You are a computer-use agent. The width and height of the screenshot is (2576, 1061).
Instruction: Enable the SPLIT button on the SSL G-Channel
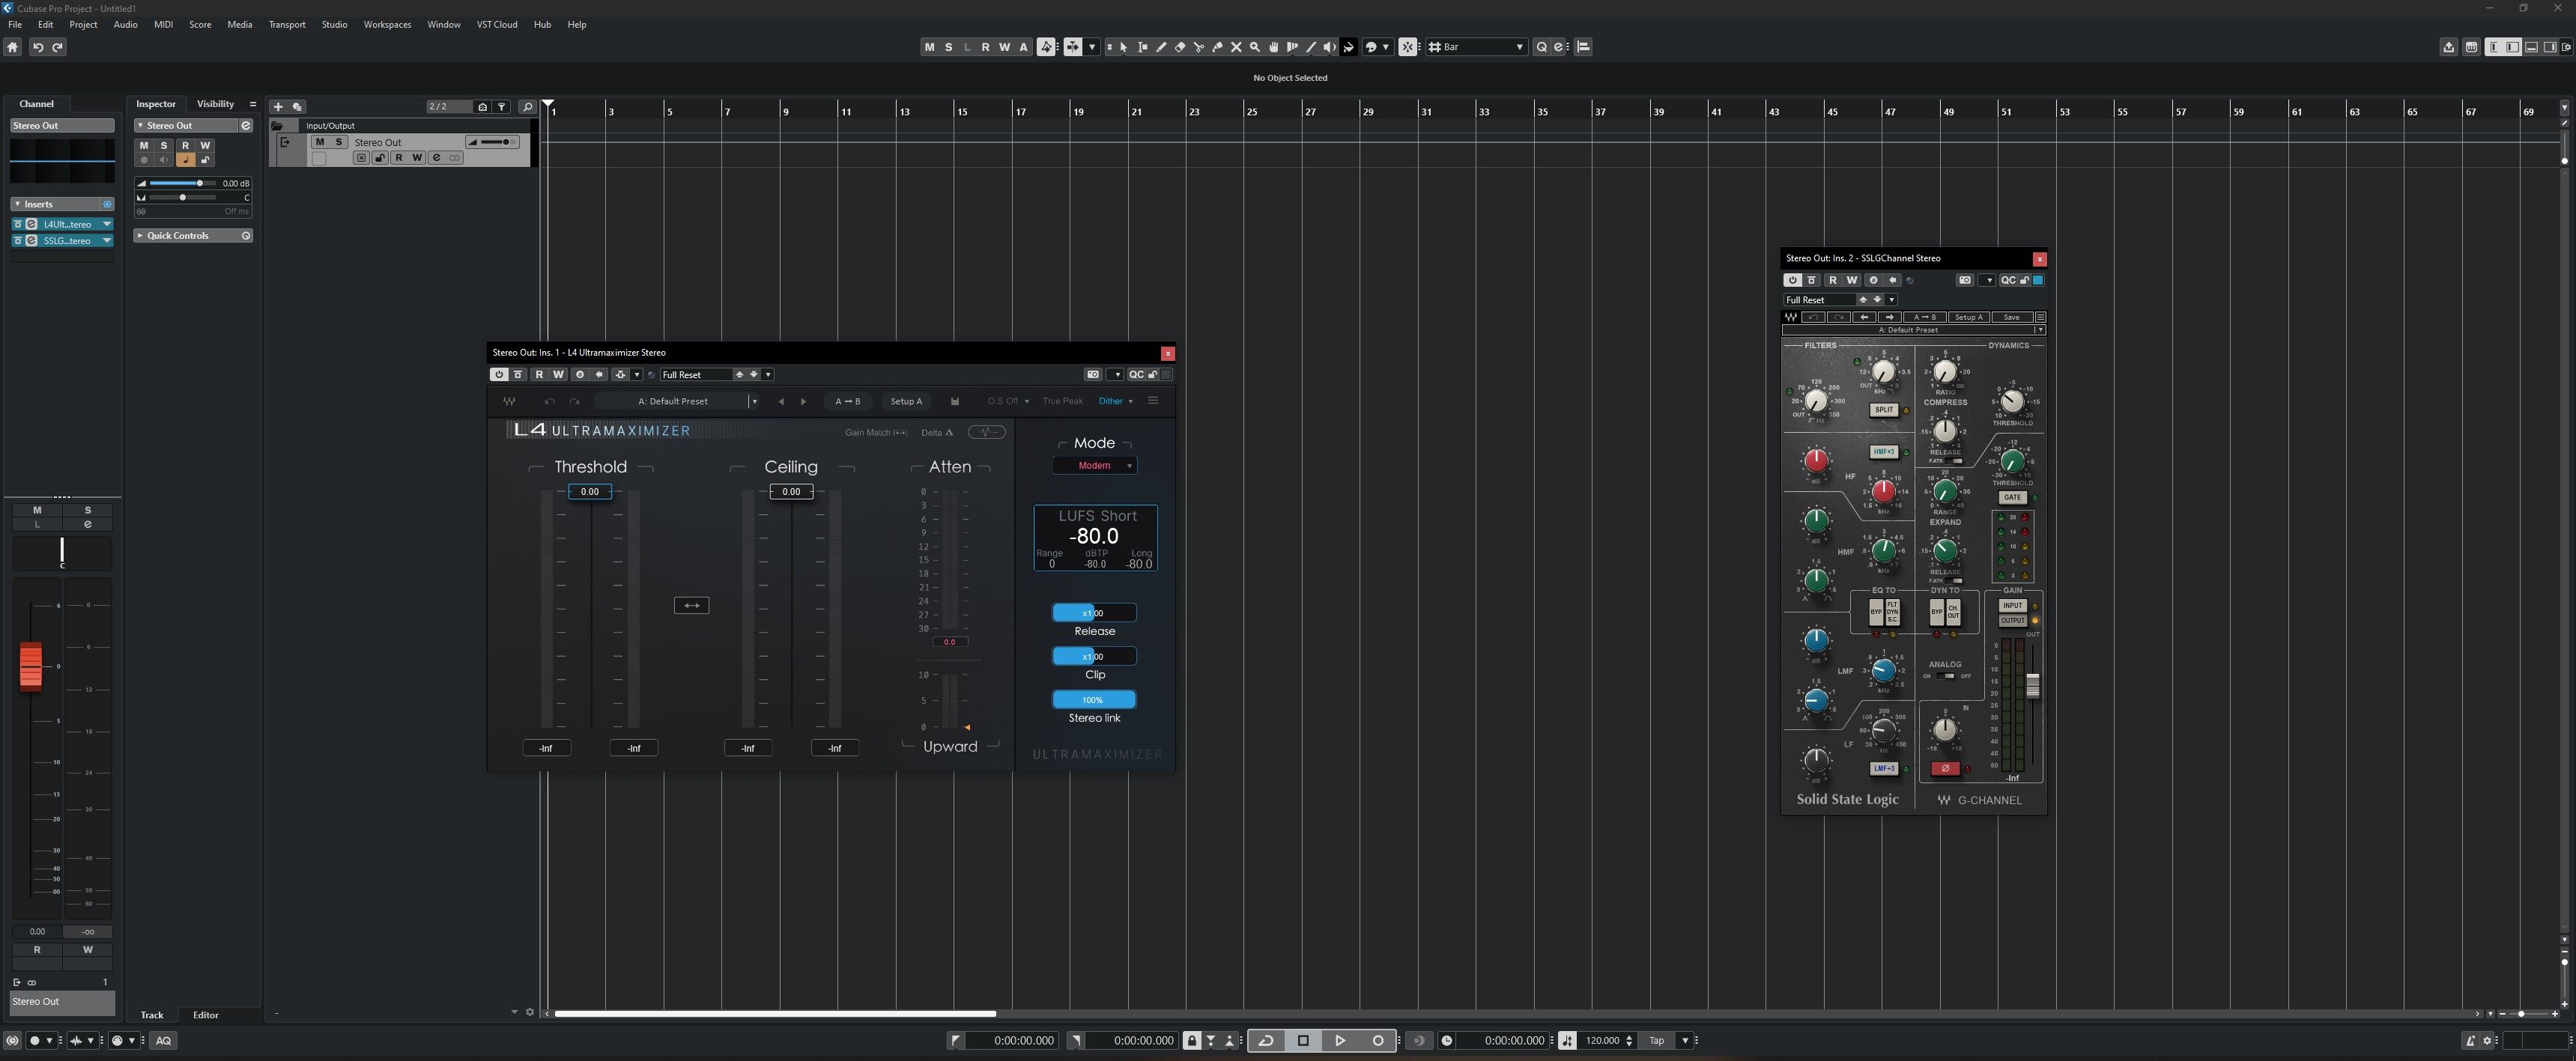1884,409
